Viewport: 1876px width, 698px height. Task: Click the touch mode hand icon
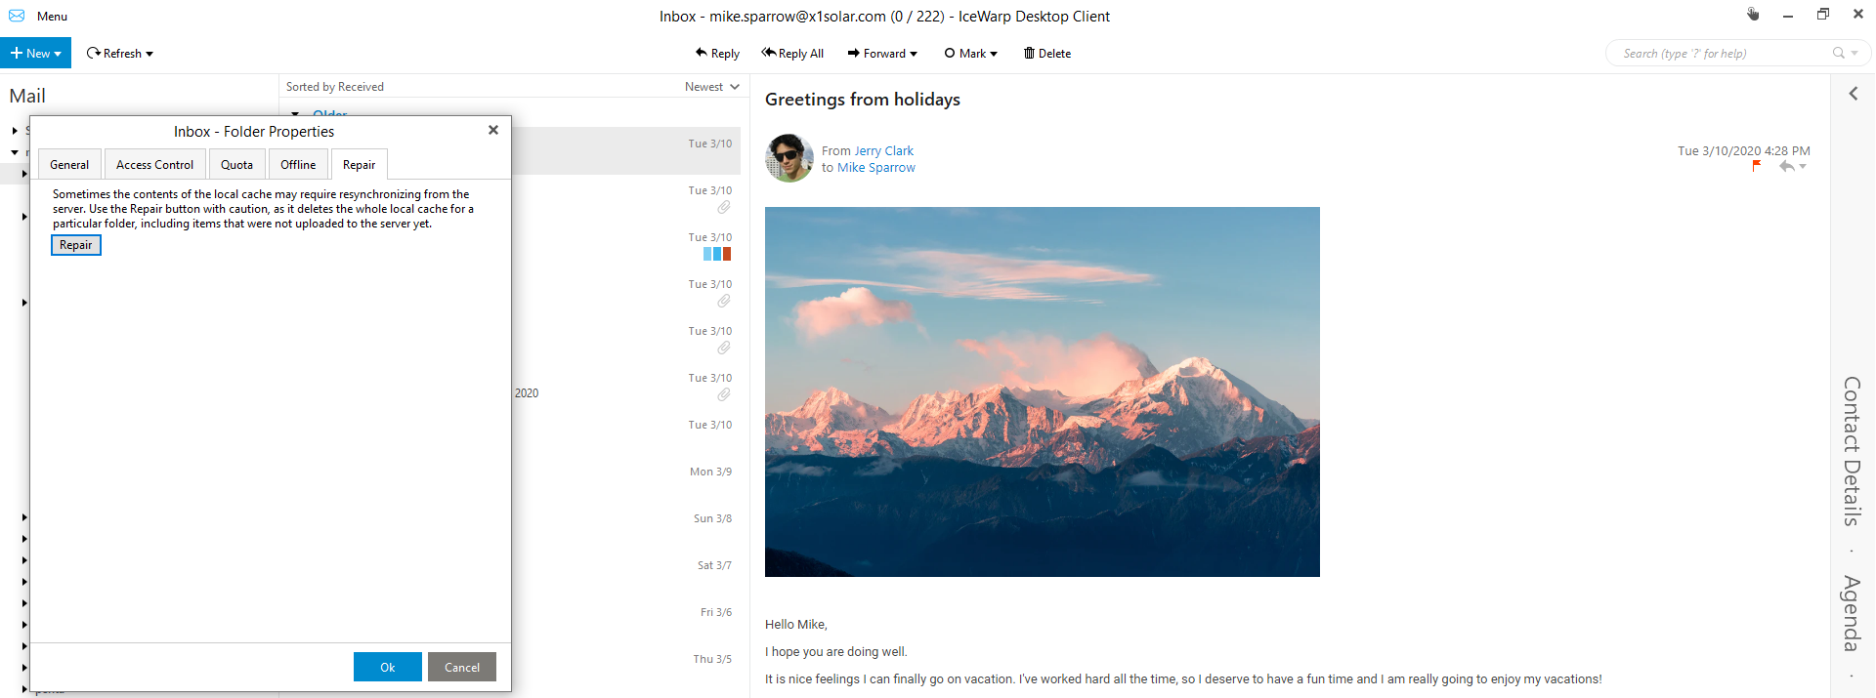coord(1753,15)
